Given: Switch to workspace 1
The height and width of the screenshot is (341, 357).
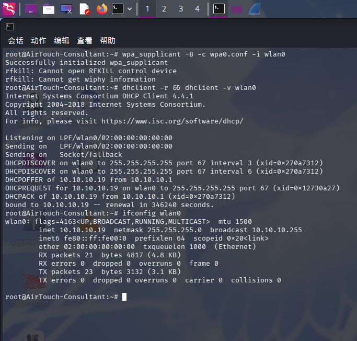Looking at the screenshot, I should [x=147, y=9].
